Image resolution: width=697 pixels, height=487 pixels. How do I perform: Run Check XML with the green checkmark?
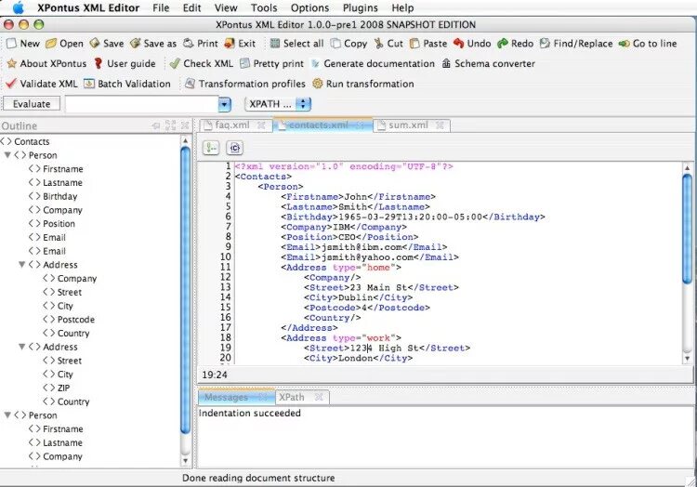click(175, 63)
